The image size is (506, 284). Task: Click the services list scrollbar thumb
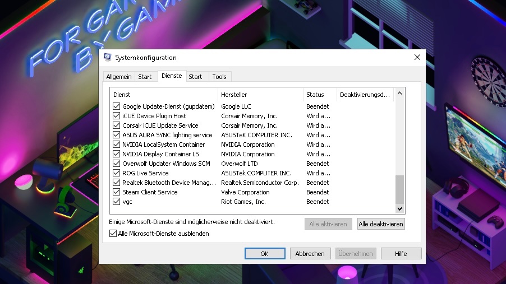click(399, 189)
